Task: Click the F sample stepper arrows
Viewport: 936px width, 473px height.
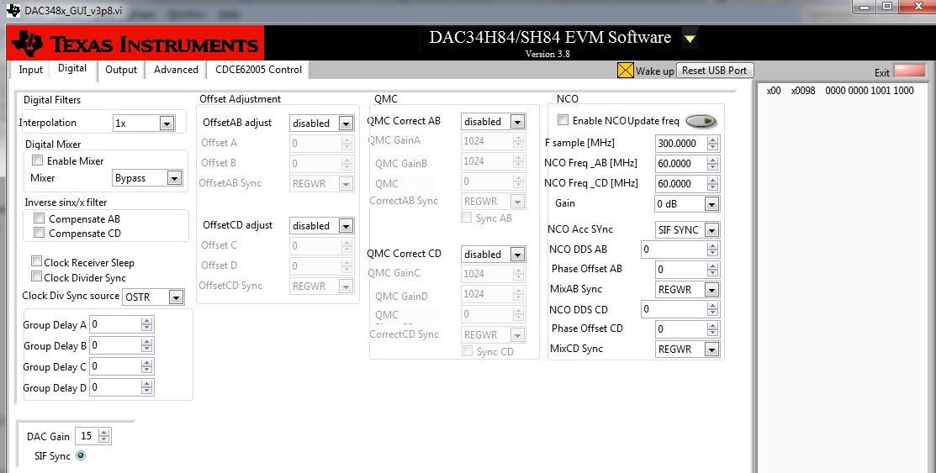Action: (713, 143)
